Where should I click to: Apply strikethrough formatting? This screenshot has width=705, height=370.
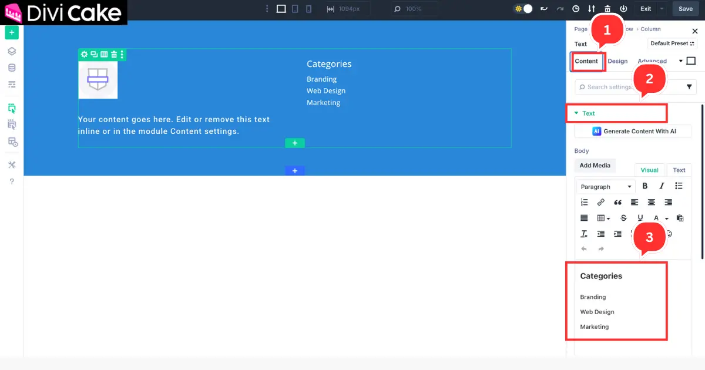[623, 218]
